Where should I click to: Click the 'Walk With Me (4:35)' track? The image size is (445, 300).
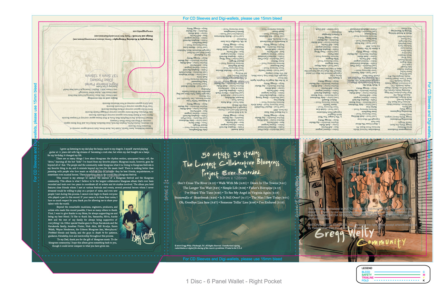click(x=233, y=183)
